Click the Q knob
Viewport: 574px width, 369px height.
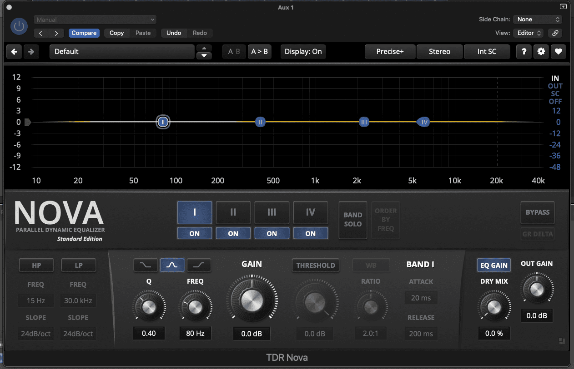point(149,308)
